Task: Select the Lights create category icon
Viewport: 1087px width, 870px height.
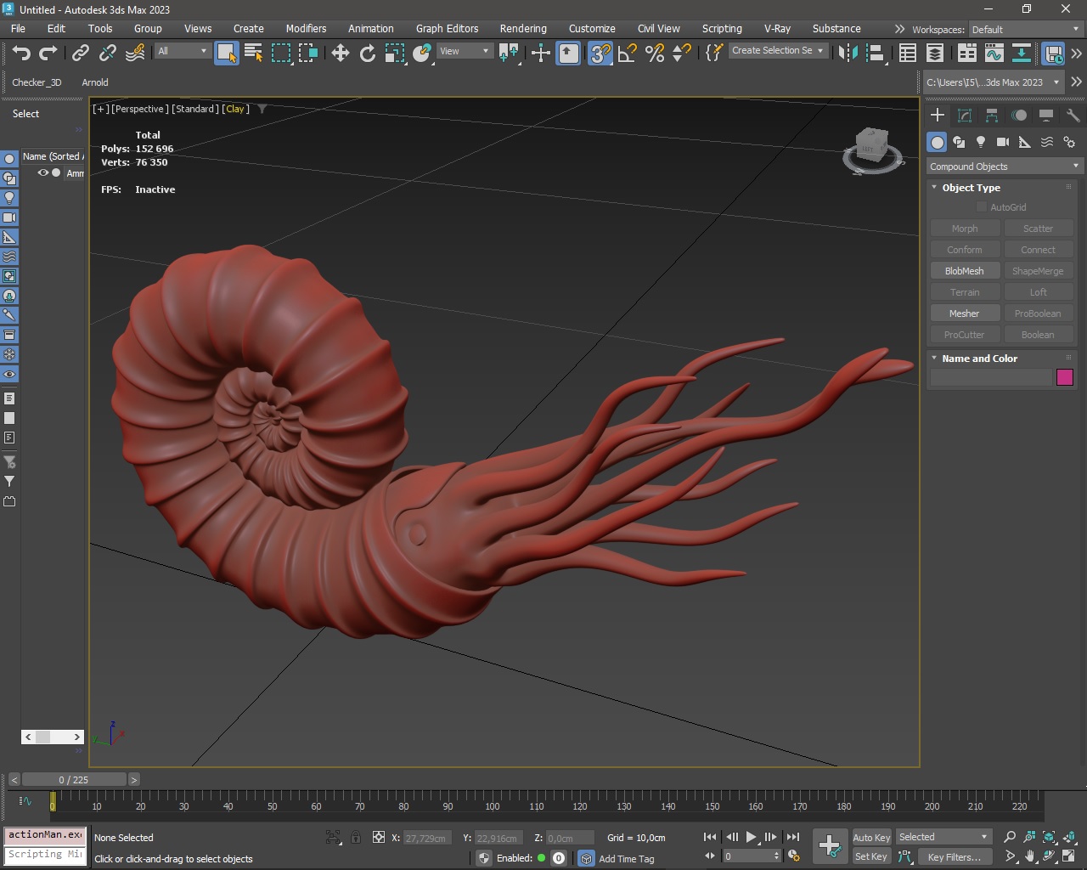Action: click(981, 142)
